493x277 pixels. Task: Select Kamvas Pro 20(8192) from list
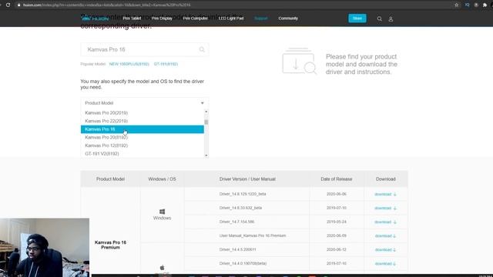142,137
